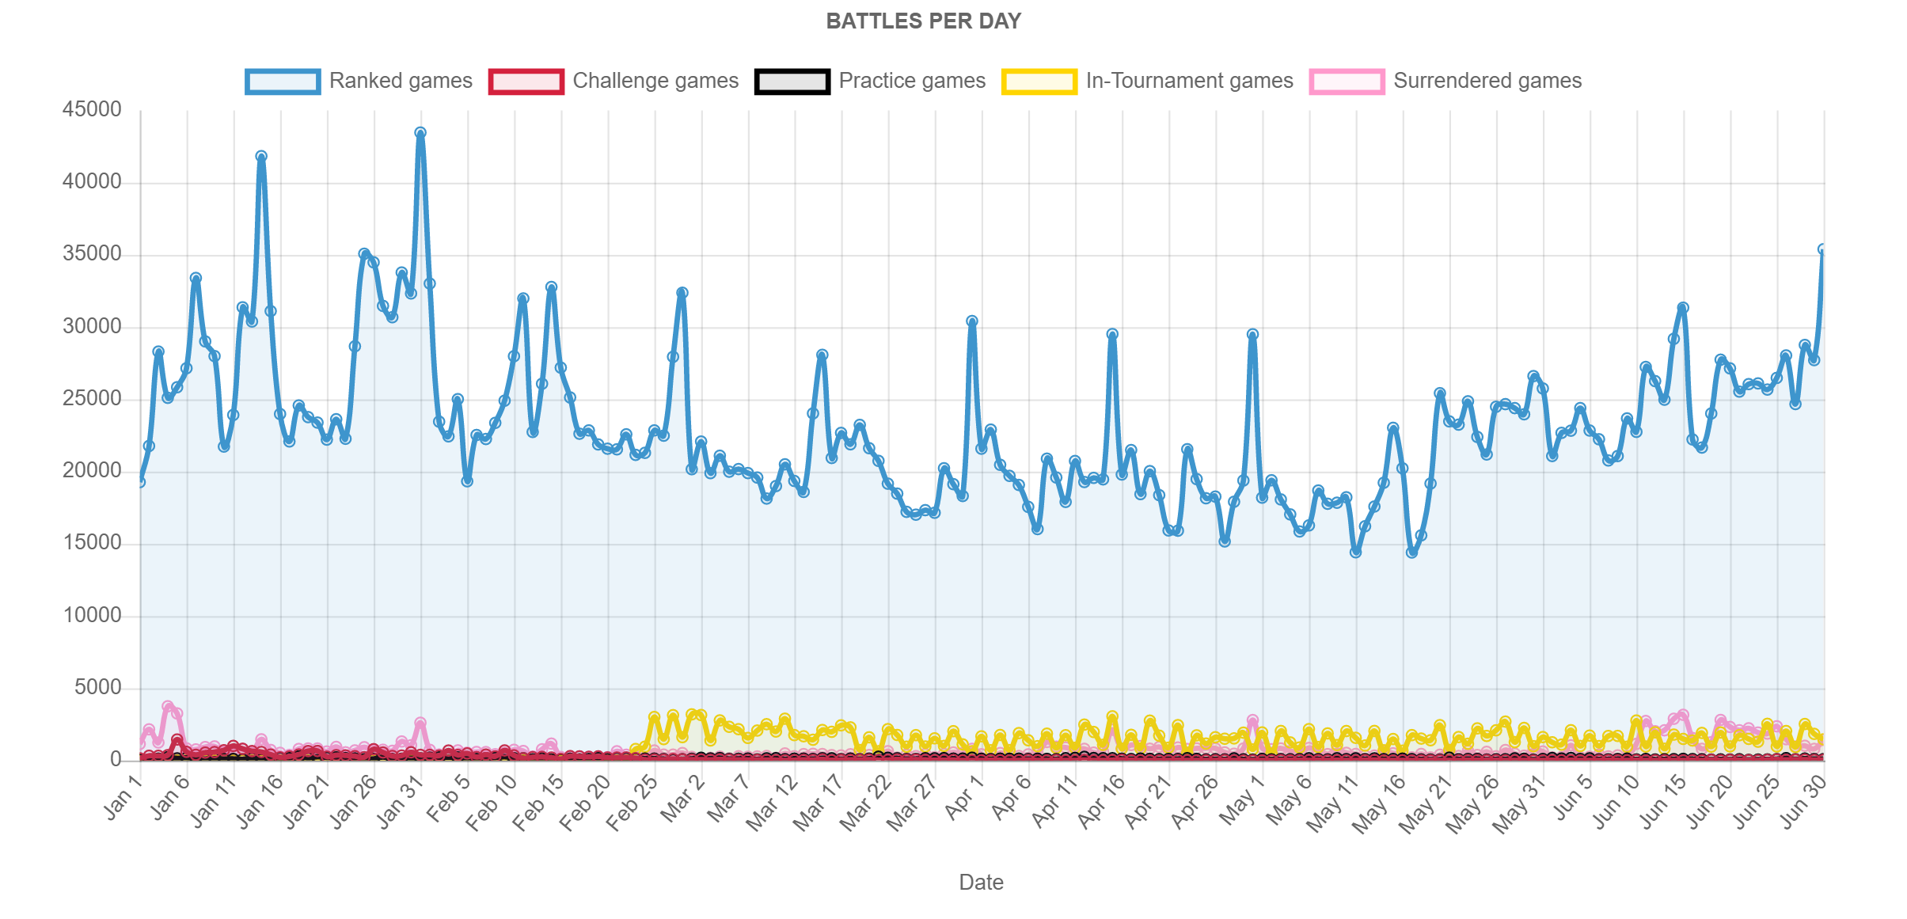Click the May 1 x-axis label
The height and width of the screenshot is (919, 1907).
1242,798
